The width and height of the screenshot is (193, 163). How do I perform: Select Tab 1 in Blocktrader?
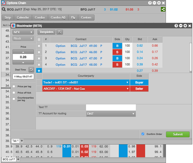pyautogui.click(x=16, y=141)
